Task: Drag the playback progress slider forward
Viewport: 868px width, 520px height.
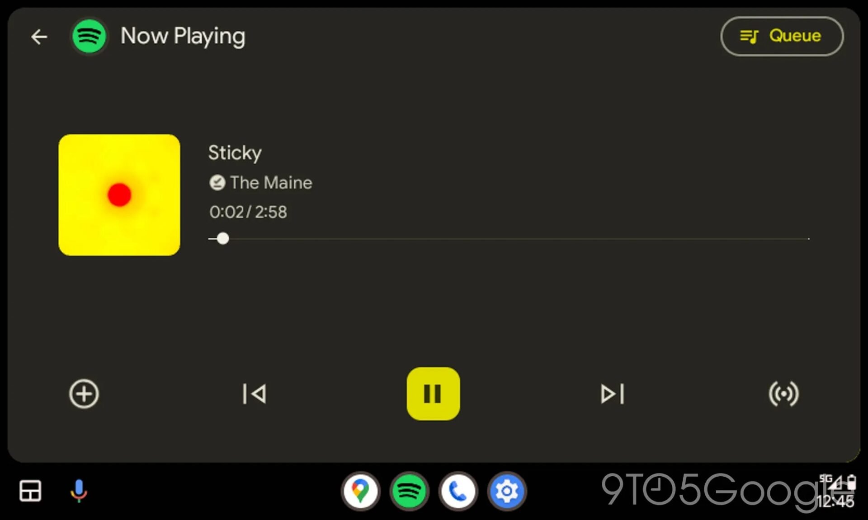Action: point(222,238)
